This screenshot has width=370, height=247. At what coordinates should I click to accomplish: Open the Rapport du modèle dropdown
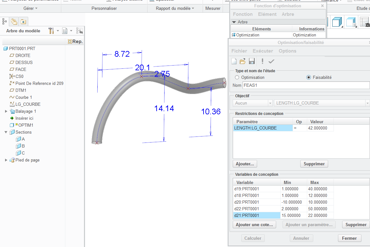click(175, 8)
